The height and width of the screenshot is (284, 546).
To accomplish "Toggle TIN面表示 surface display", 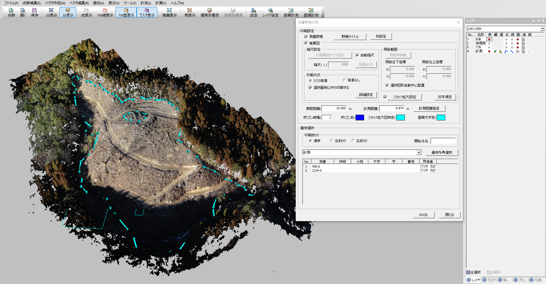I will [126, 12].
